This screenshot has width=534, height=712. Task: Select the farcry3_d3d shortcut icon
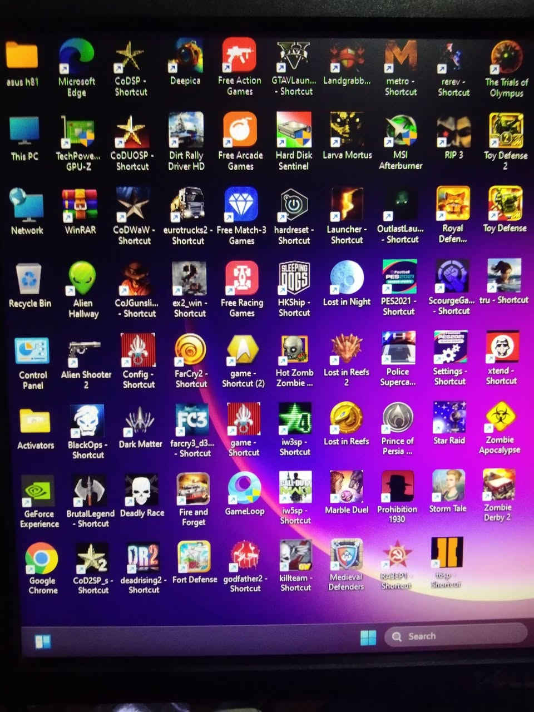[x=191, y=420]
